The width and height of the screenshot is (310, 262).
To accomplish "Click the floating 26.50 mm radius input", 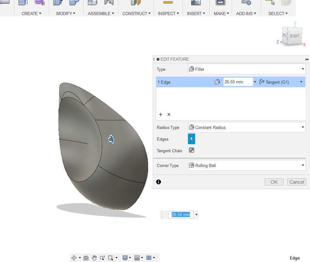I will point(181,215).
